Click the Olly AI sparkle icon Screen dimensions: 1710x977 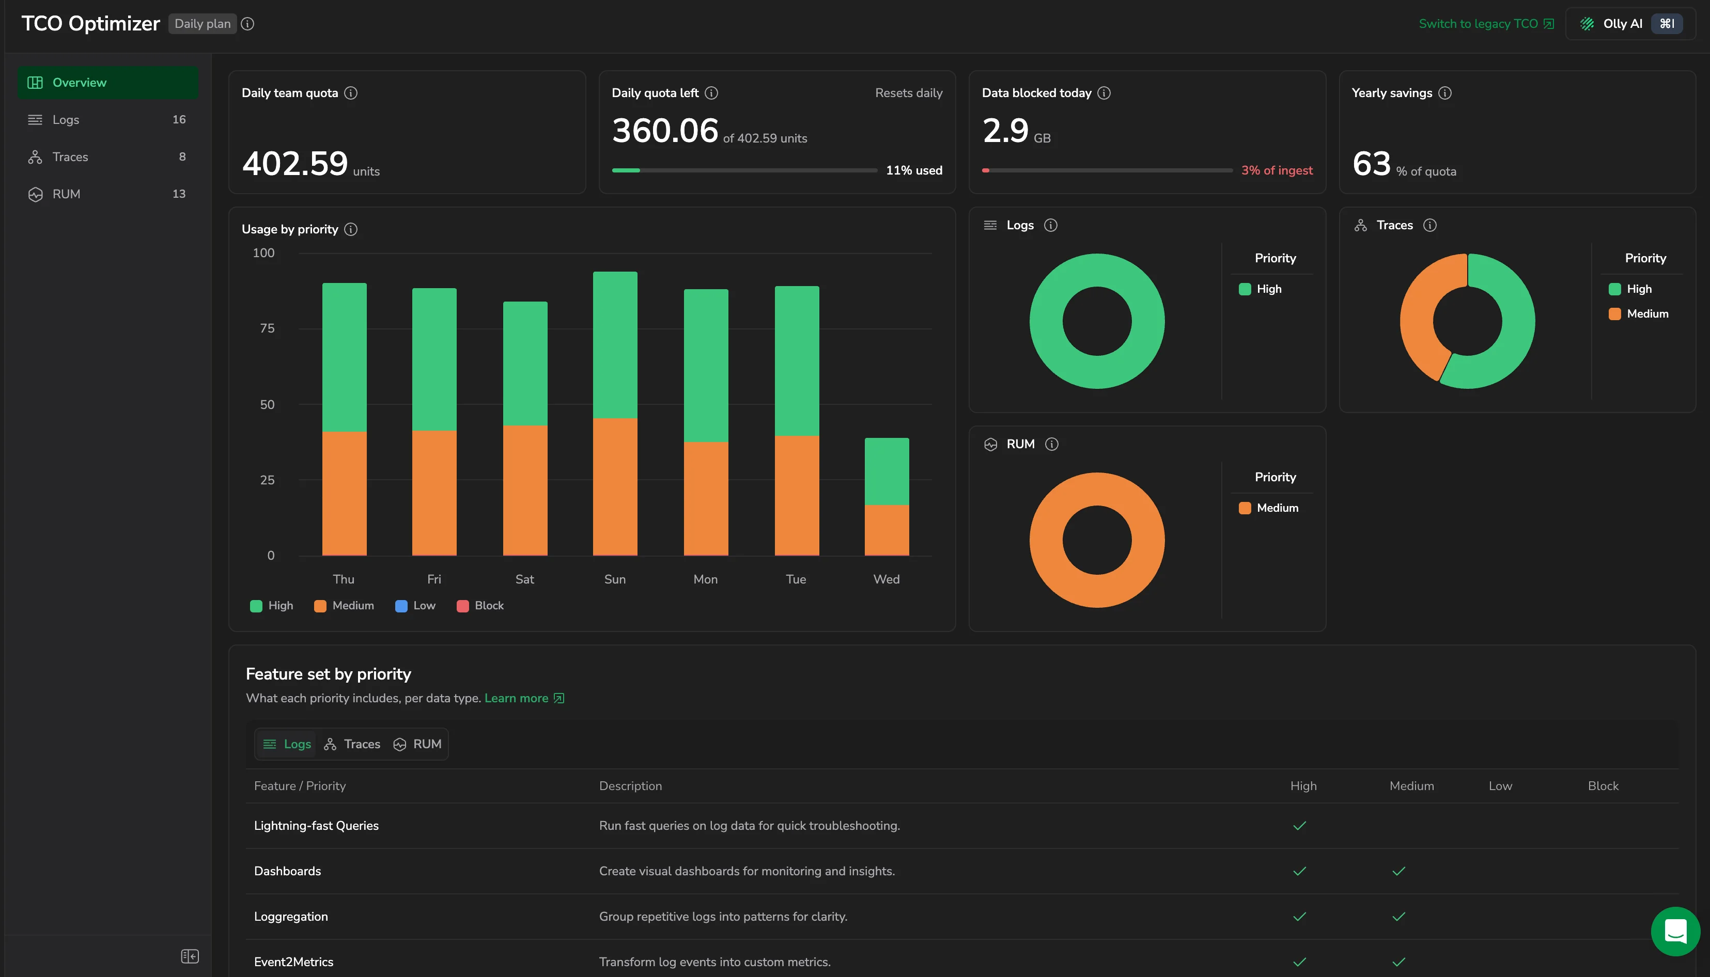(1587, 23)
